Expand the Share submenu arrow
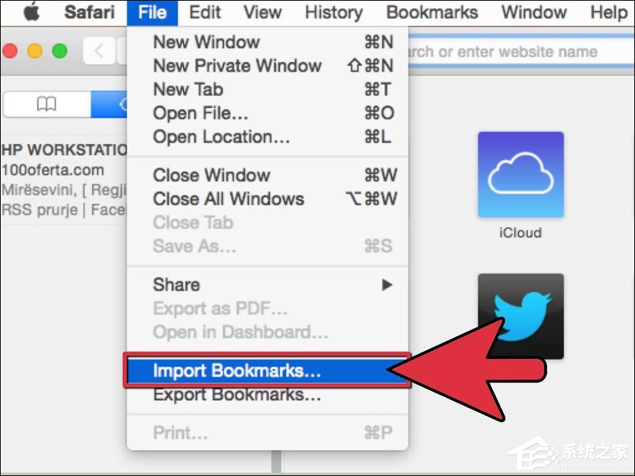This screenshot has height=476, width=635. coord(387,285)
